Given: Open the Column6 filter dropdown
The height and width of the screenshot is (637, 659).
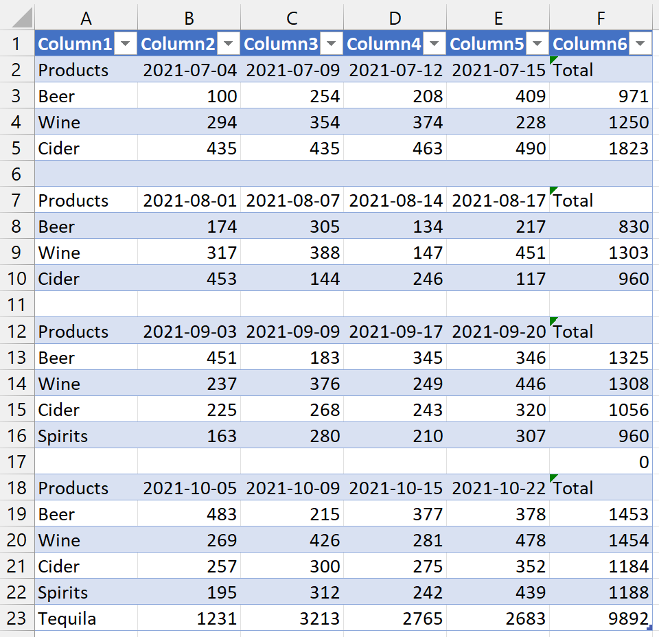Looking at the screenshot, I should pos(640,43).
